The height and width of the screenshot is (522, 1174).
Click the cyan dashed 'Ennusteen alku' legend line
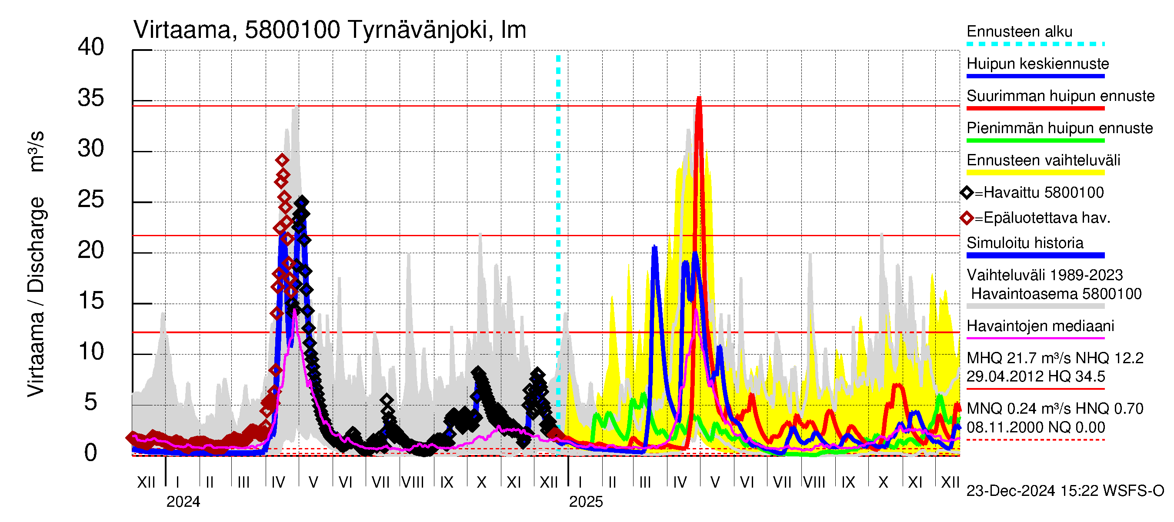point(1035,44)
